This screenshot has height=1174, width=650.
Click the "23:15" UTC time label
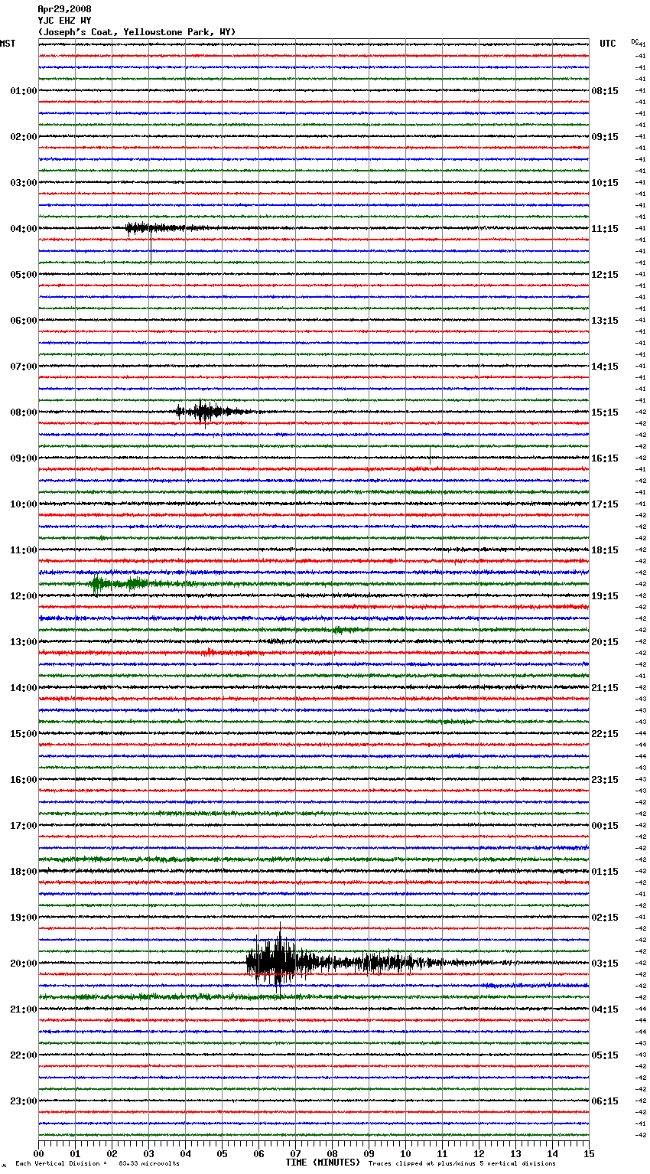pos(605,780)
